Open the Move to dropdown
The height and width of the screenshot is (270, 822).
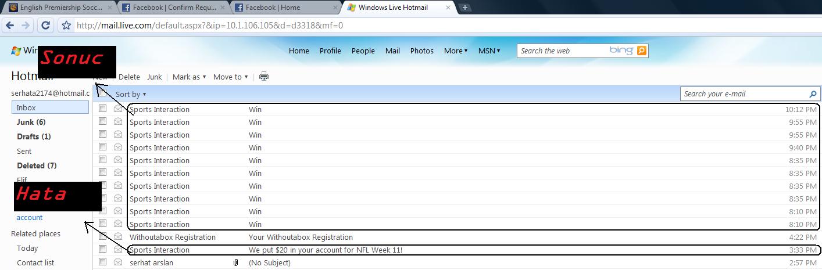click(x=231, y=77)
